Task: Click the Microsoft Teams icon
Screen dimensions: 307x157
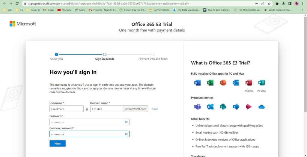Action: [197, 107]
